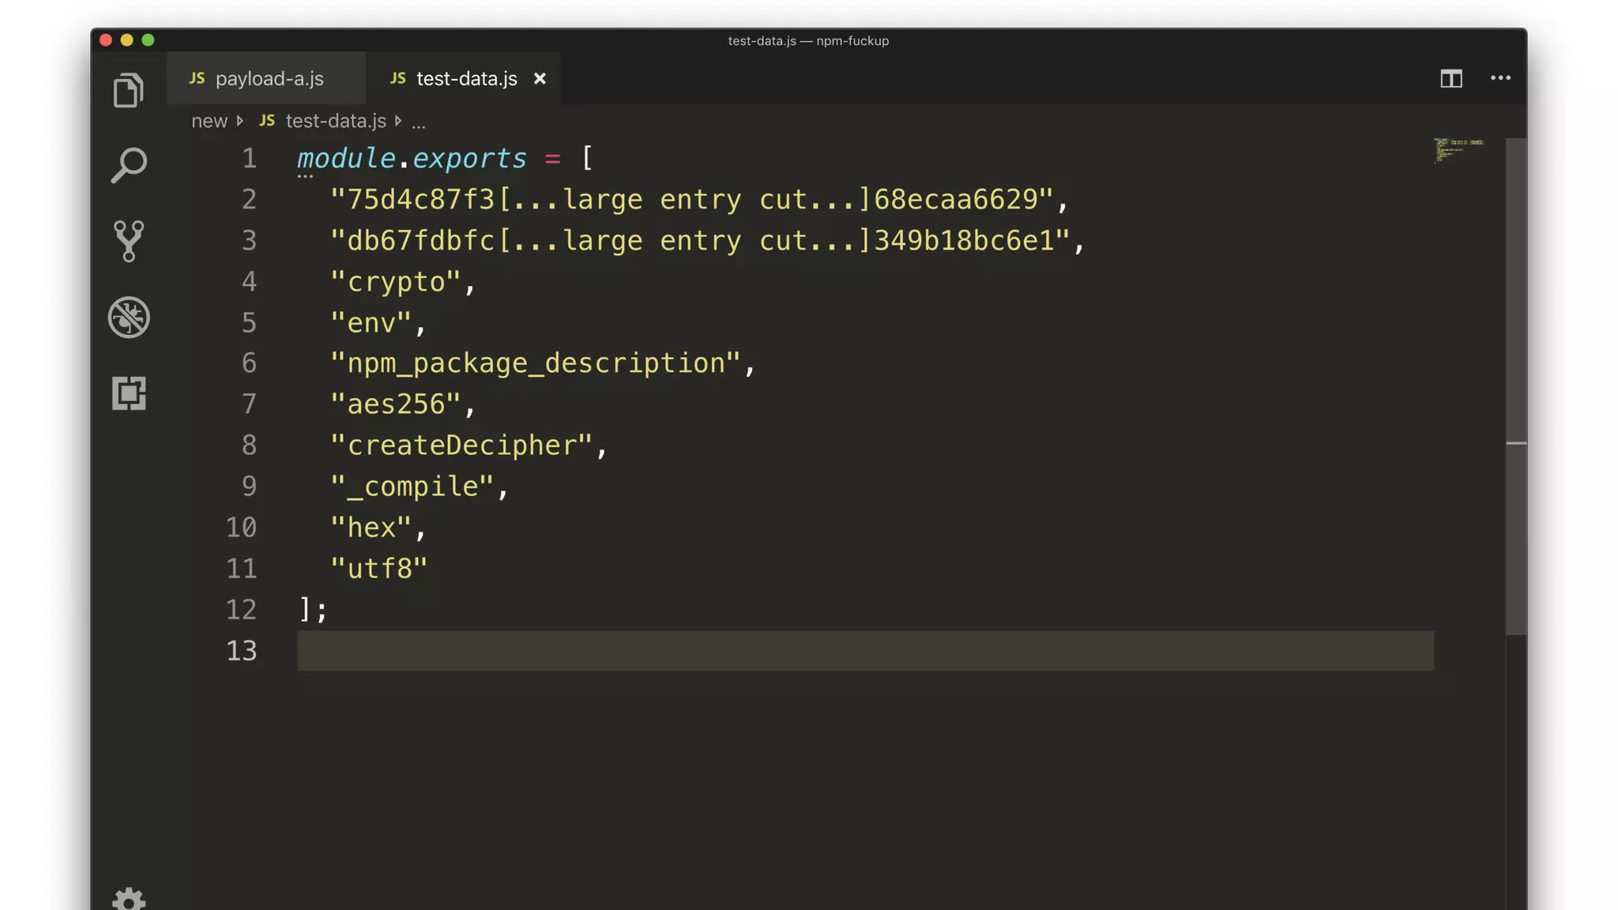Open the Search panel
This screenshot has height=910, width=1618.
tap(128, 166)
